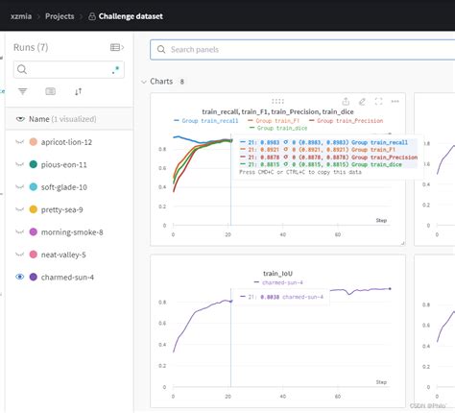This screenshot has width=455, height=413.
Task: Collapse the Charts section chevron
Action: pyautogui.click(x=144, y=82)
